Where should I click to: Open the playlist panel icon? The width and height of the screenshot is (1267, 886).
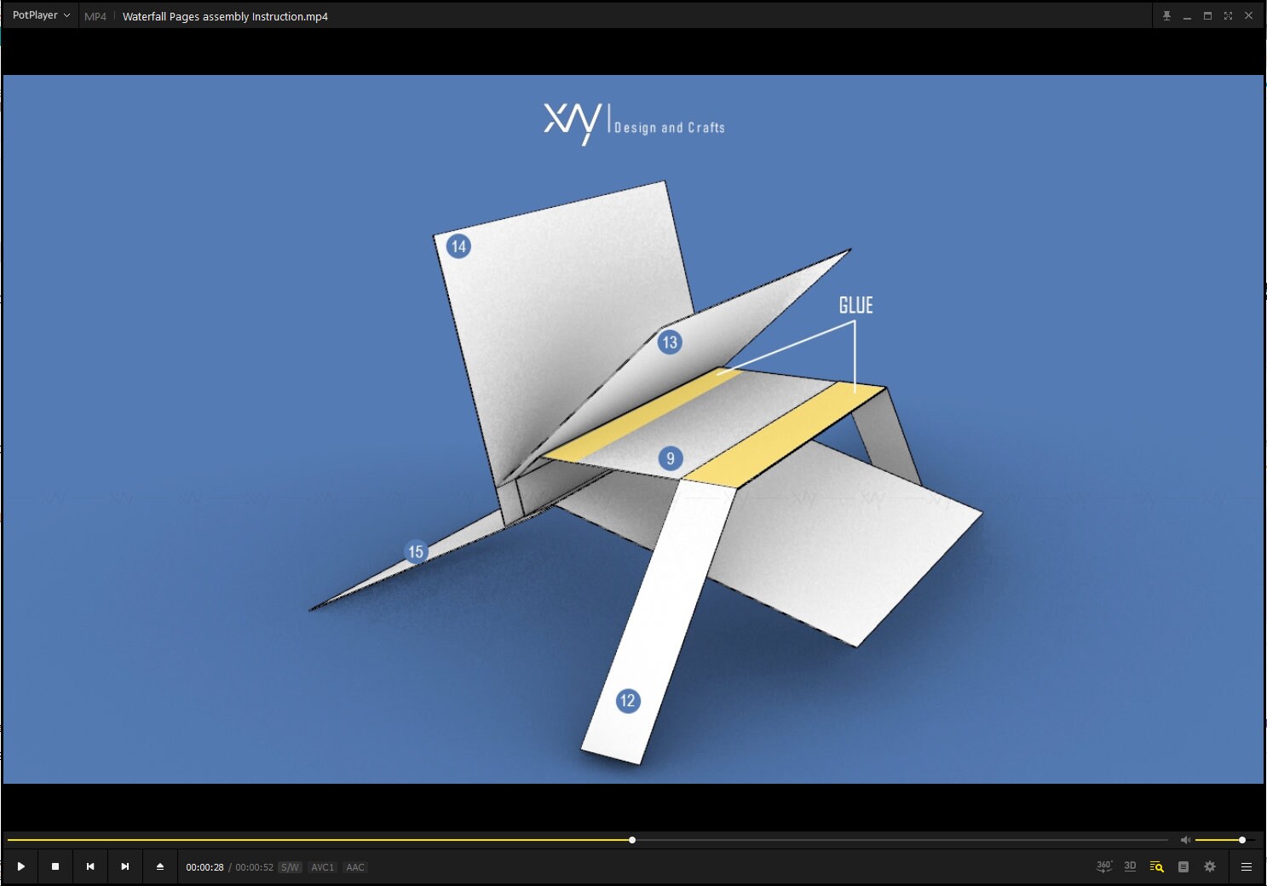click(x=1183, y=866)
